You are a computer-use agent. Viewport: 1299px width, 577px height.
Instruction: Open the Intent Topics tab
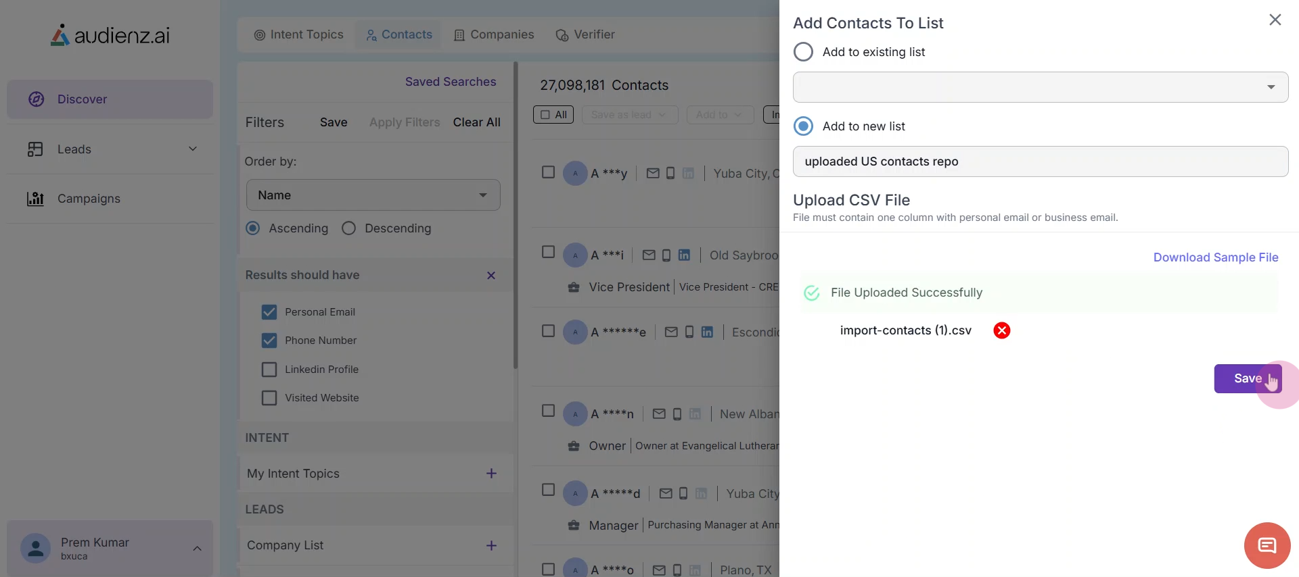(298, 34)
